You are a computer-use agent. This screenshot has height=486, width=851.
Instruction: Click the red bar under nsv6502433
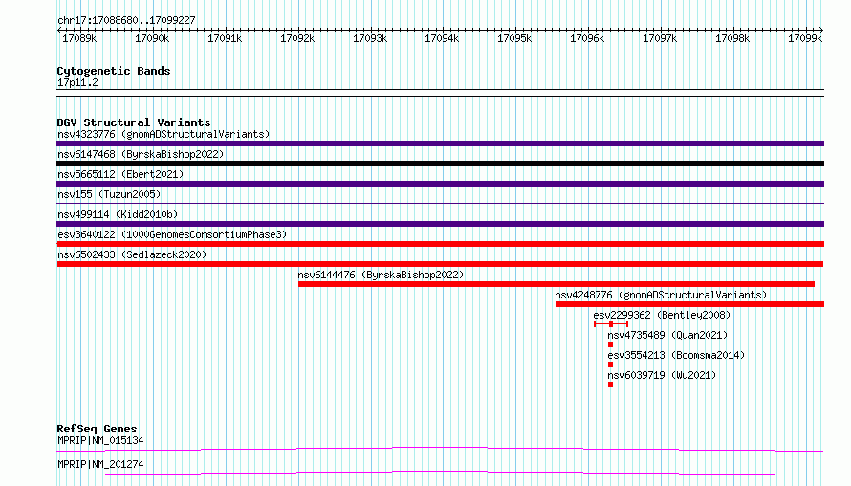(x=440, y=264)
